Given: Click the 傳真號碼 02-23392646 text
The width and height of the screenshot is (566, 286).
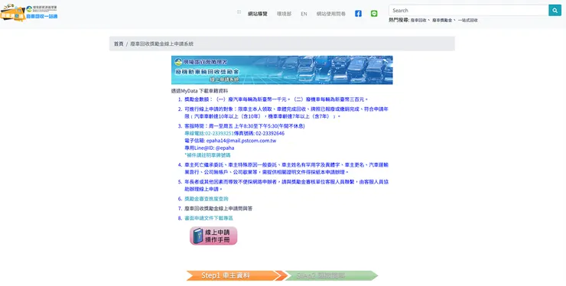Looking at the screenshot, I should 259,133.
